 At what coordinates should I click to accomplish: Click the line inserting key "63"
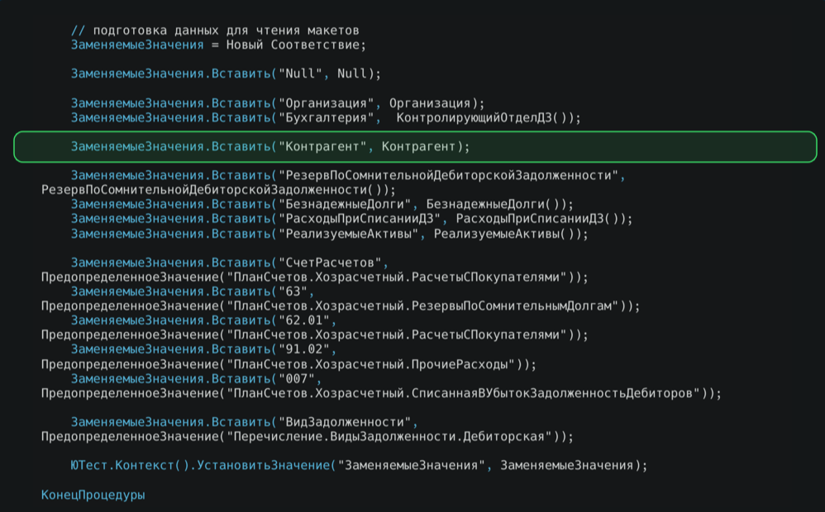coord(193,292)
